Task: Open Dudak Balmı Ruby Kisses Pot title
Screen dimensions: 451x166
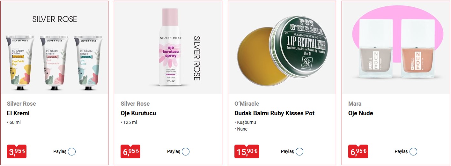Action: pyautogui.click(x=274, y=113)
